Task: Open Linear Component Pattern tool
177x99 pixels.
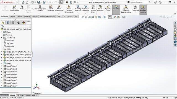Action: [x=40, y=9]
